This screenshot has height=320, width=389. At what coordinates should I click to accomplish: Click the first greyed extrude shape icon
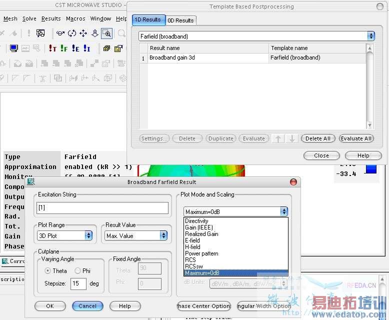[17, 63]
